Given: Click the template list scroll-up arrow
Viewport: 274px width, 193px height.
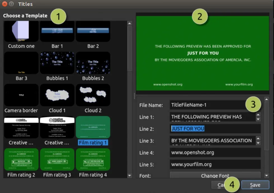Looking at the screenshot, I should click(x=130, y=23).
